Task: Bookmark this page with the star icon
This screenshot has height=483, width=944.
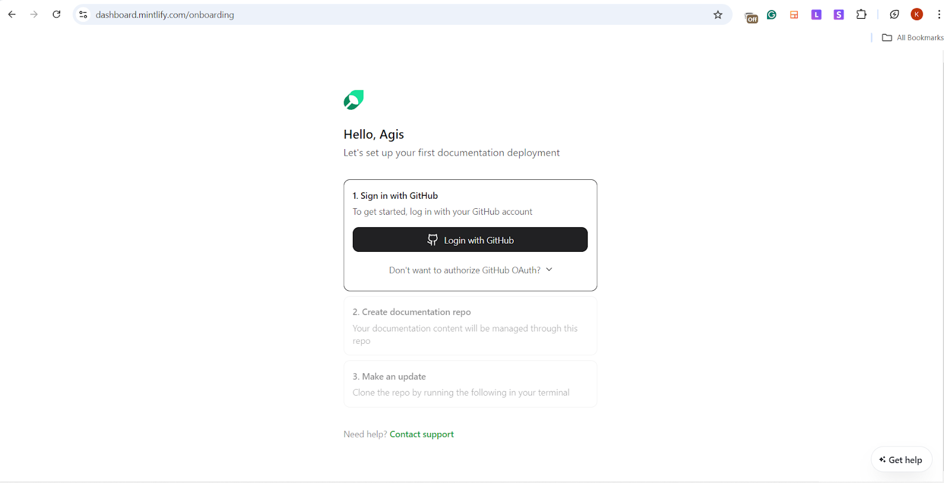Action: 717,15
